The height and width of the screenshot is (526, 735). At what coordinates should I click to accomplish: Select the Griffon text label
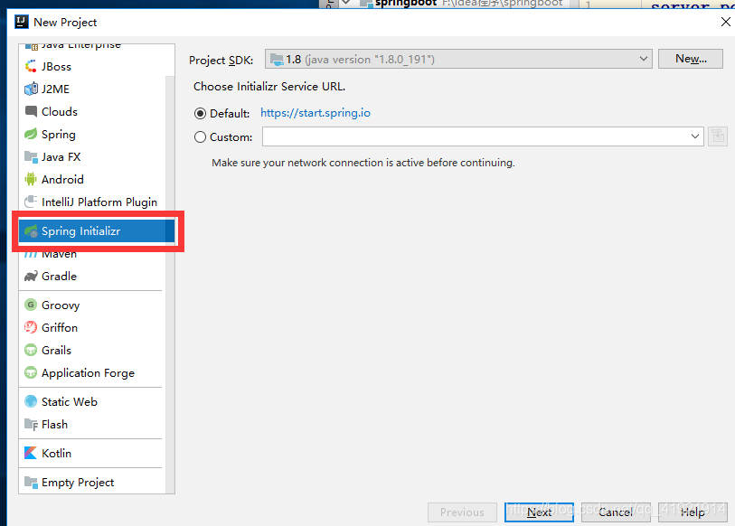pos(60,327)
